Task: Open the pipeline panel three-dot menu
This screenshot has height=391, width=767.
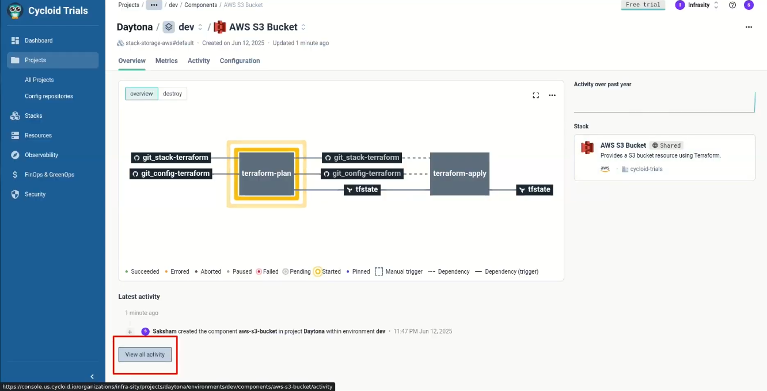Action: click(x=552, y=95)
